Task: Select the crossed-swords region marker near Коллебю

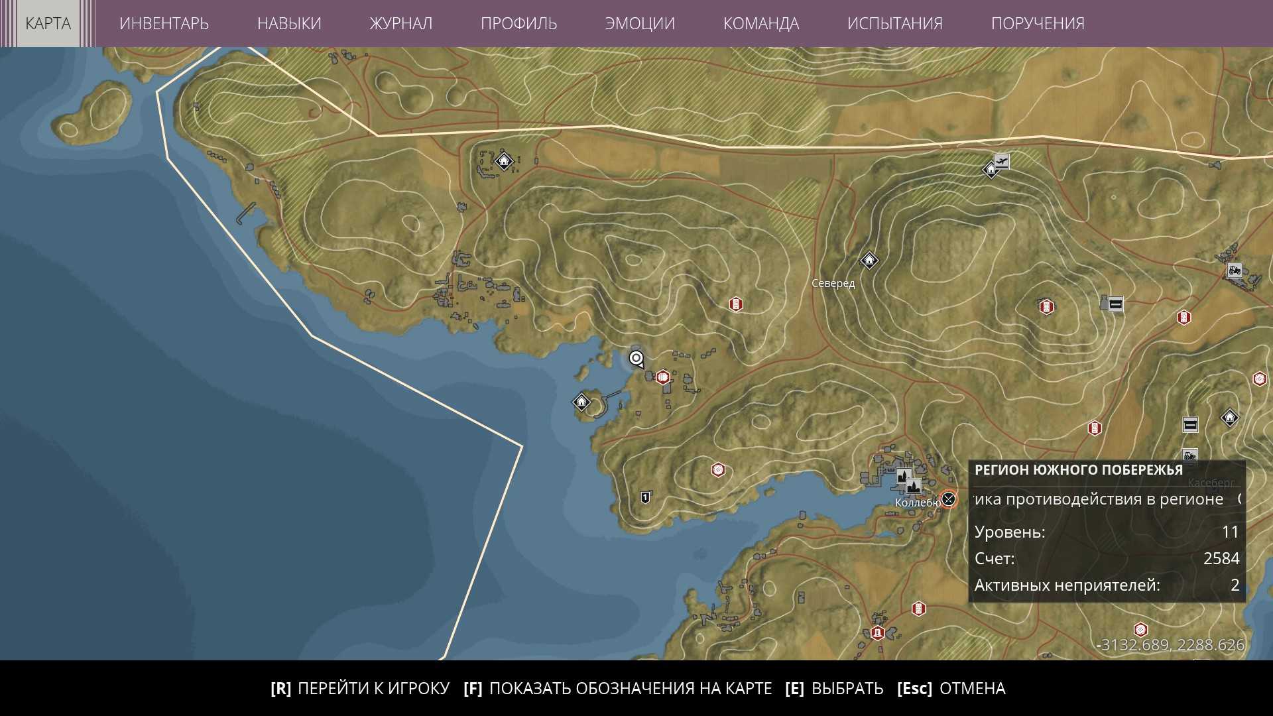Action: (x=949, y=499)
